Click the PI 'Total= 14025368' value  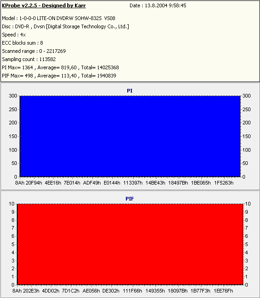pyautogui.click(x=100, y=67)
